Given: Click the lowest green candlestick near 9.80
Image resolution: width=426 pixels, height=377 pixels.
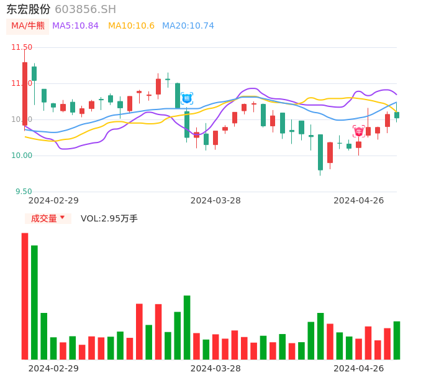Looking at the screenshot, I should pos(320,152).
